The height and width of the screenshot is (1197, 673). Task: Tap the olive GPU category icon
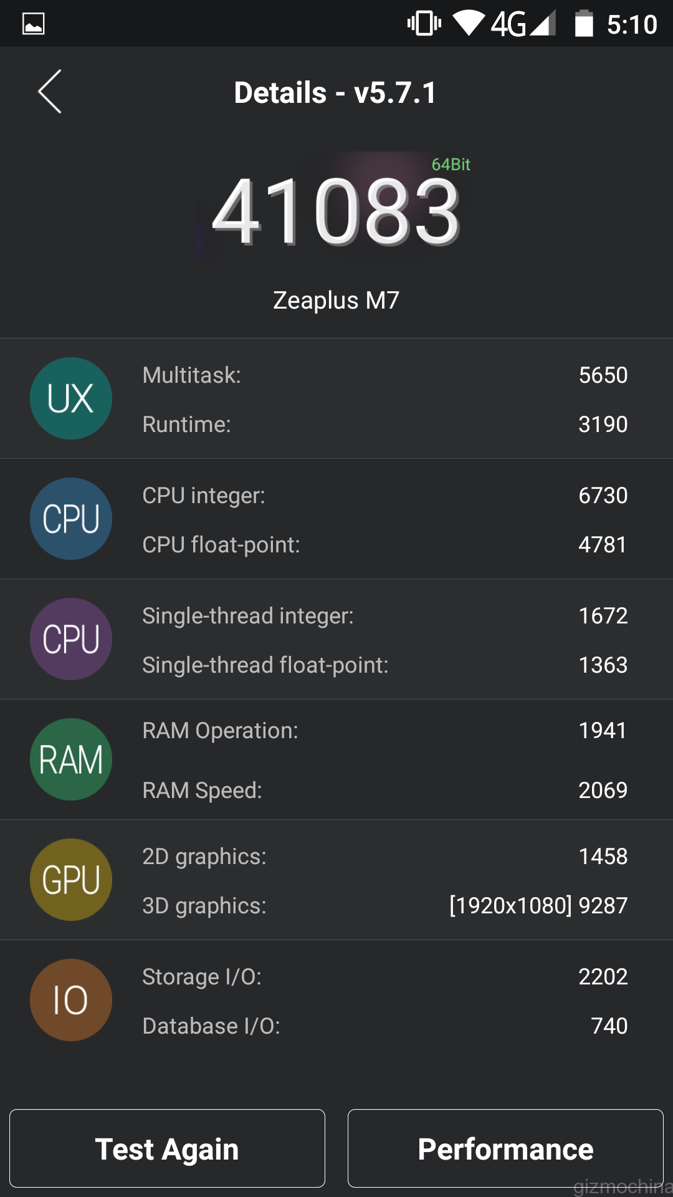(71, 880)
